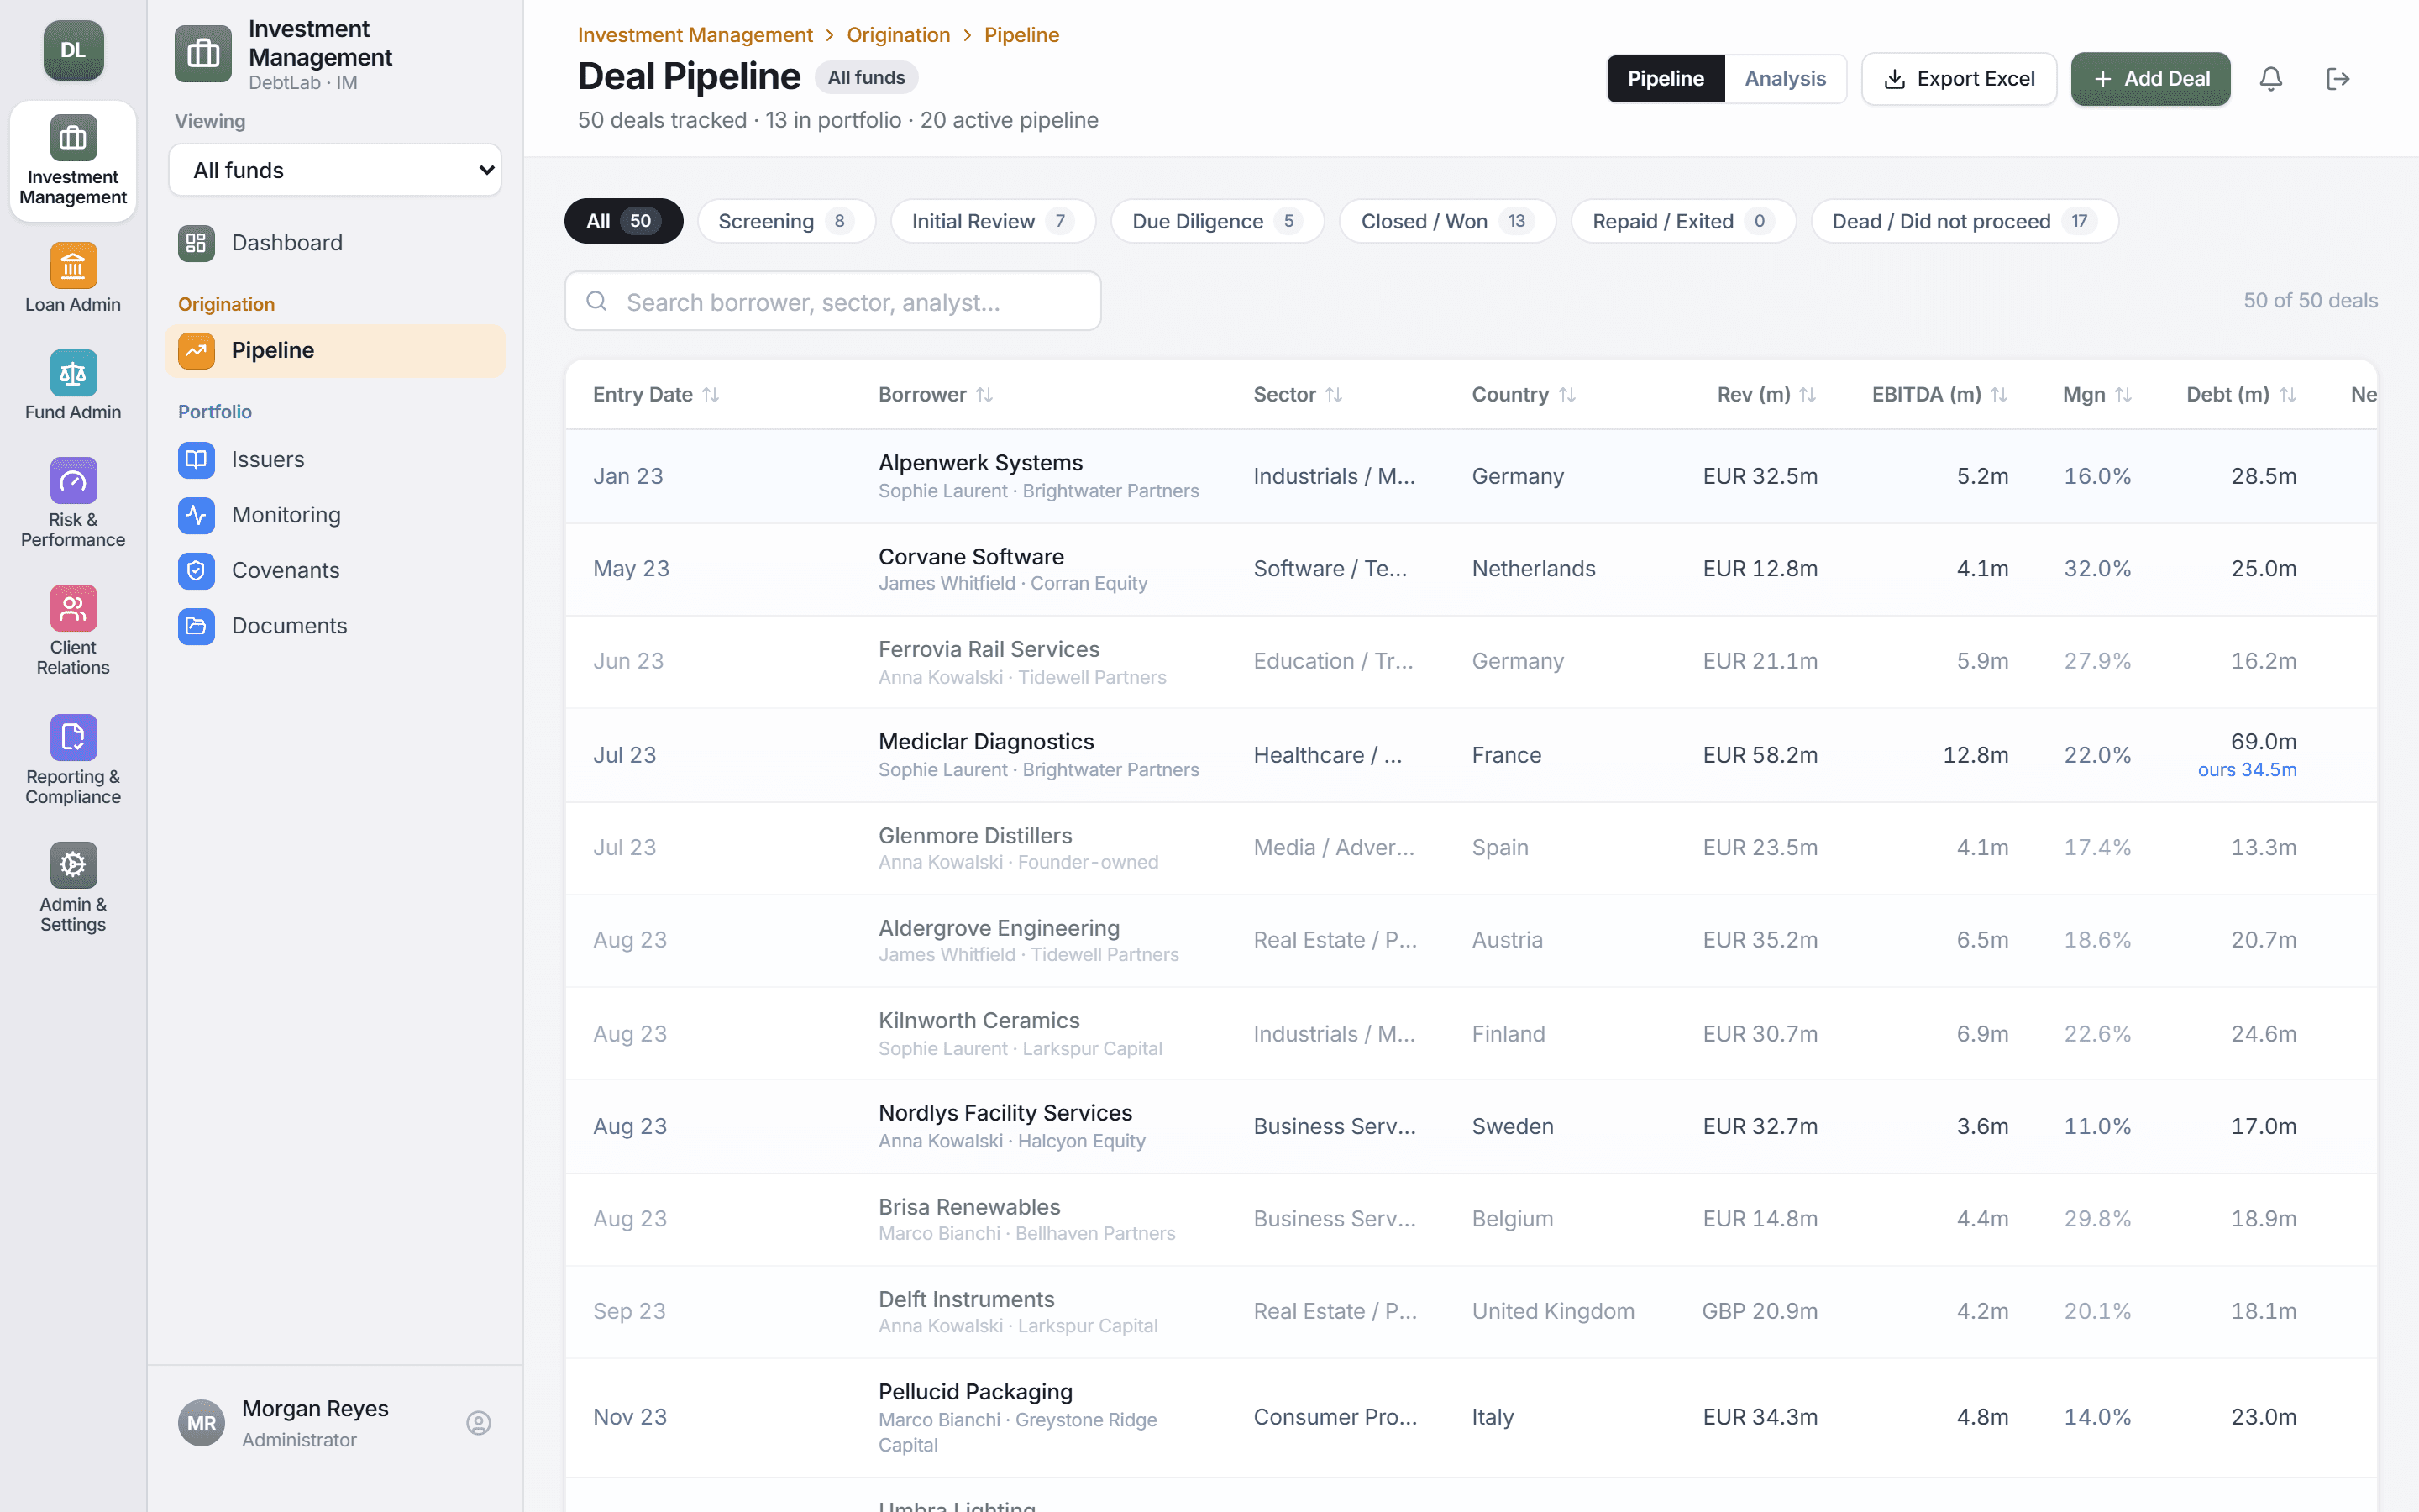Filter deals by Screening stage
The height and width of the screenshot is (1512, 2419).
[x=785, y=221]
